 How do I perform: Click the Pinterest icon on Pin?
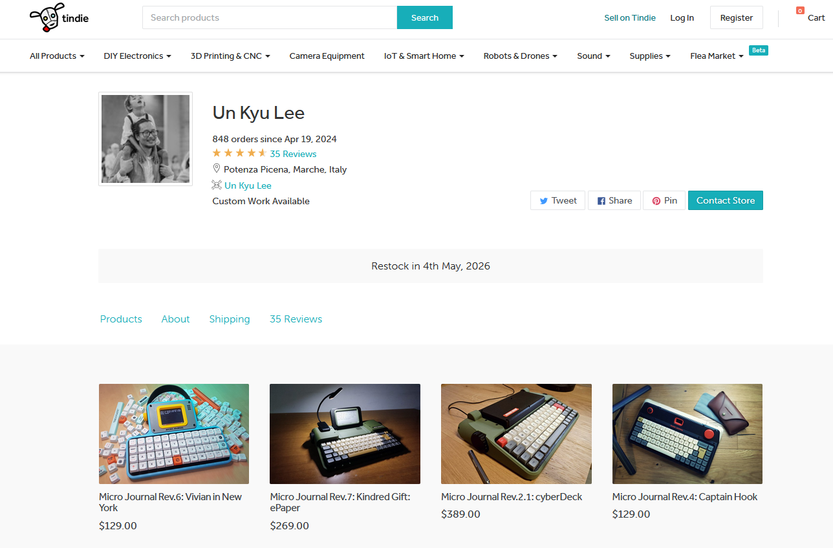coord(656,201)
